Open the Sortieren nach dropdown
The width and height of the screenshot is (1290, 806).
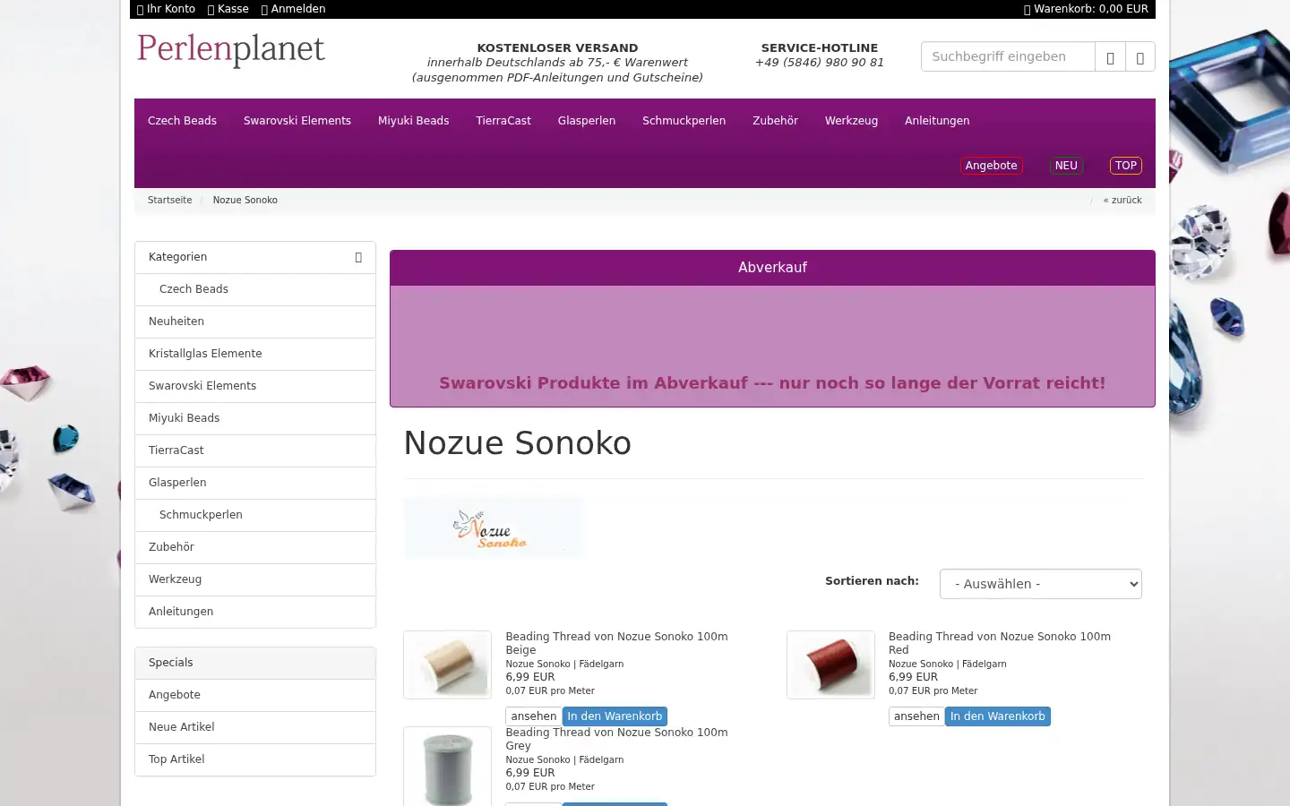1040,584
